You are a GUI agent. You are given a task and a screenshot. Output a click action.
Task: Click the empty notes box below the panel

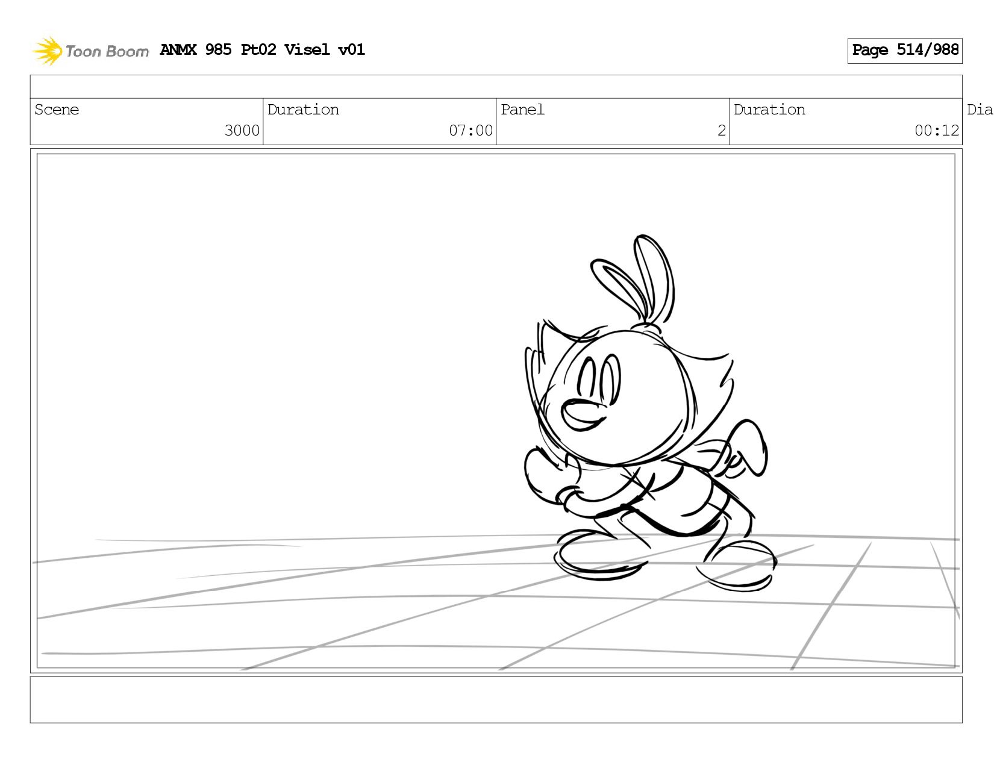(x=496, y=699)
